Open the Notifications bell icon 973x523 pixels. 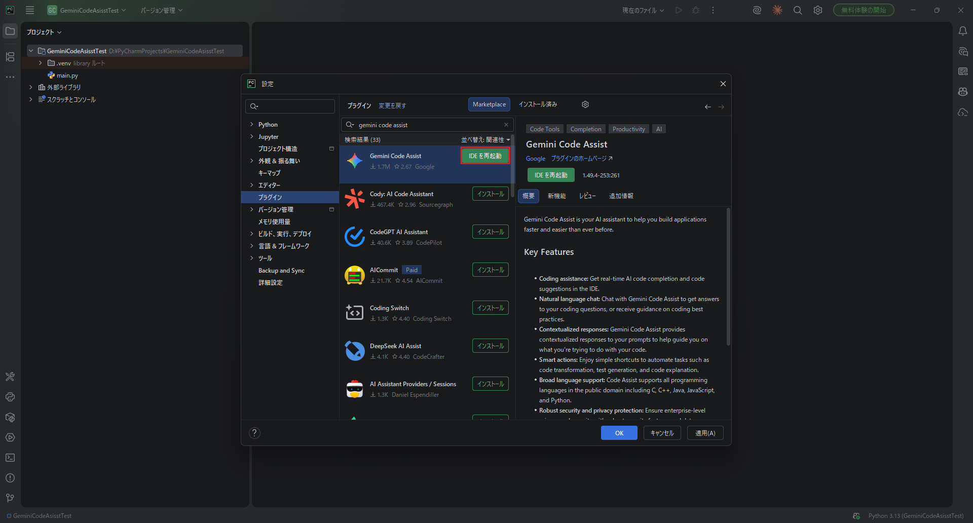click(963, 31)
